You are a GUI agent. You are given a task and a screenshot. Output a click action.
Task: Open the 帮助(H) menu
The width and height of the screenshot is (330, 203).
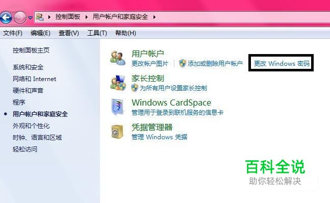125,33
